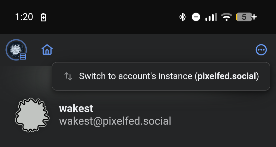This screenshot has height=147, width=276.
Task: Tap the cellular signal bars
Action: pyautogui.click(x=211, y=17)
